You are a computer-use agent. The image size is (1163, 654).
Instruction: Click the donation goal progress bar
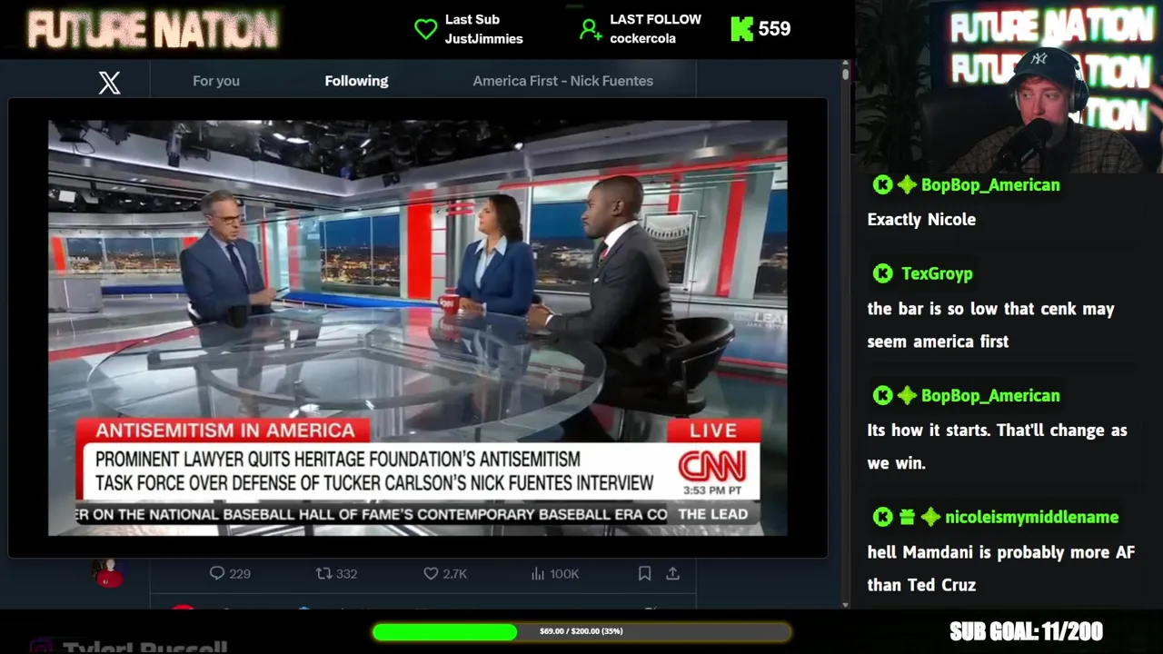tap(581, 631)
